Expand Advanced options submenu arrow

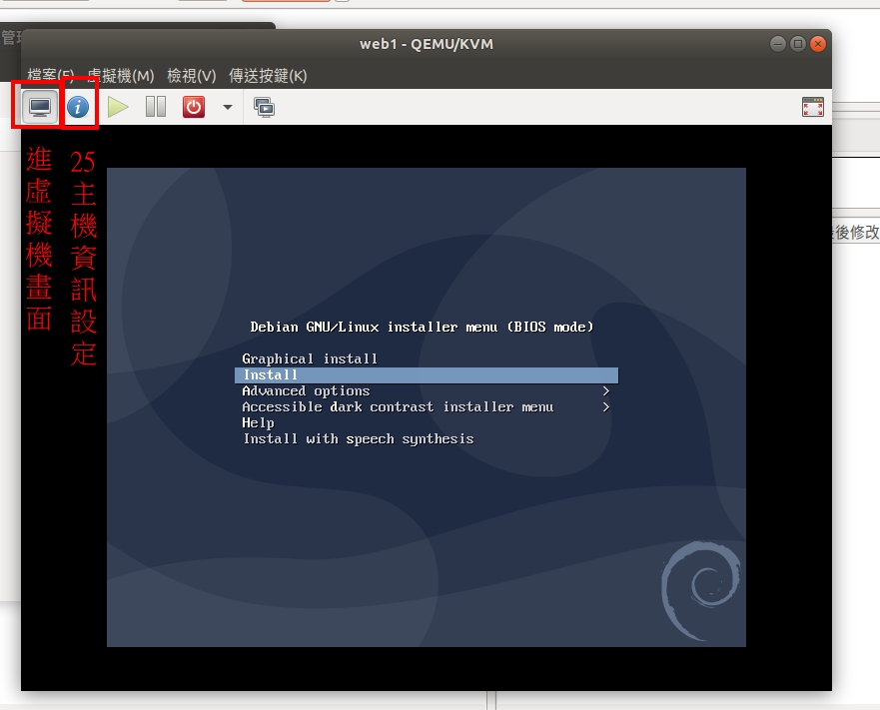[606, 390]
